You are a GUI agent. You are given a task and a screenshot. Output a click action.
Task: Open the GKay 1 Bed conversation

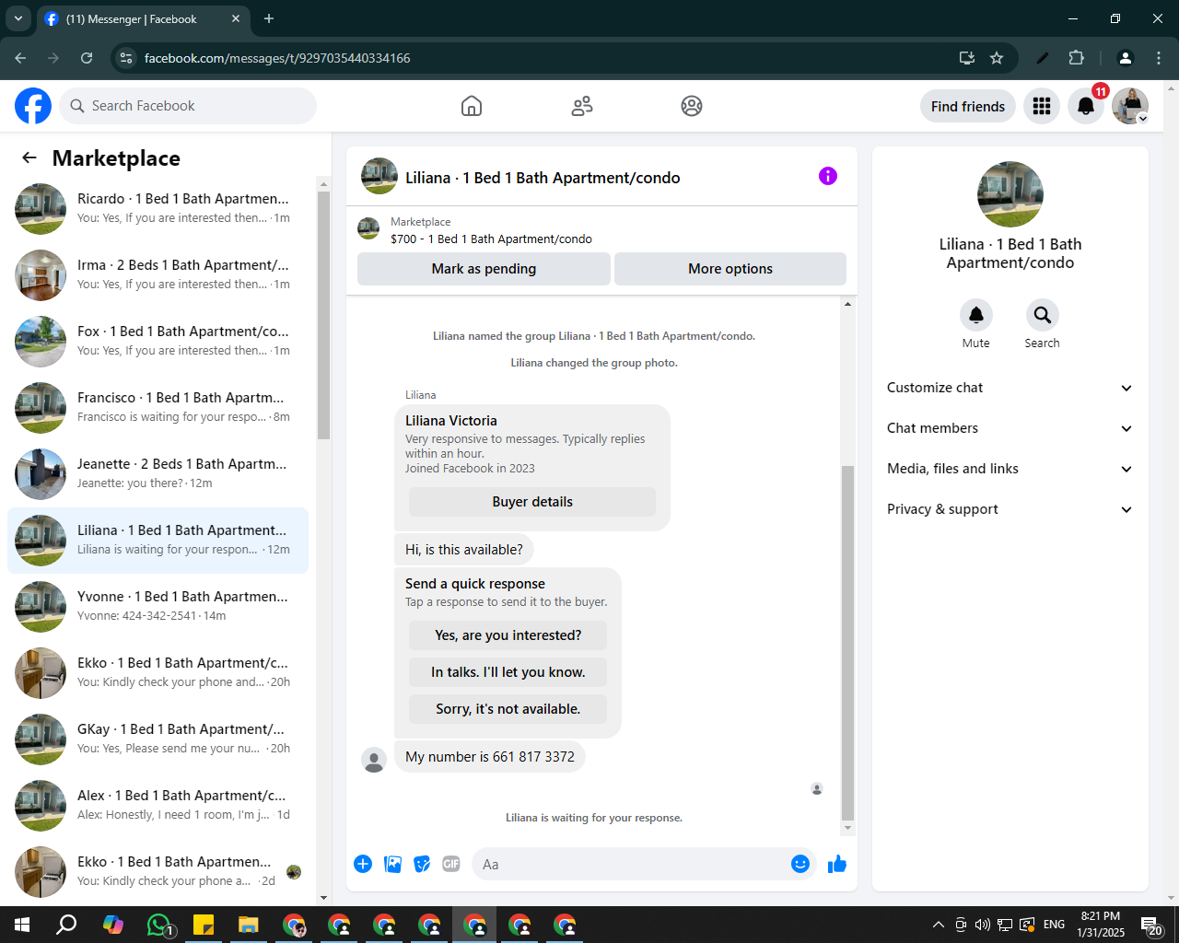click(158, 739)
